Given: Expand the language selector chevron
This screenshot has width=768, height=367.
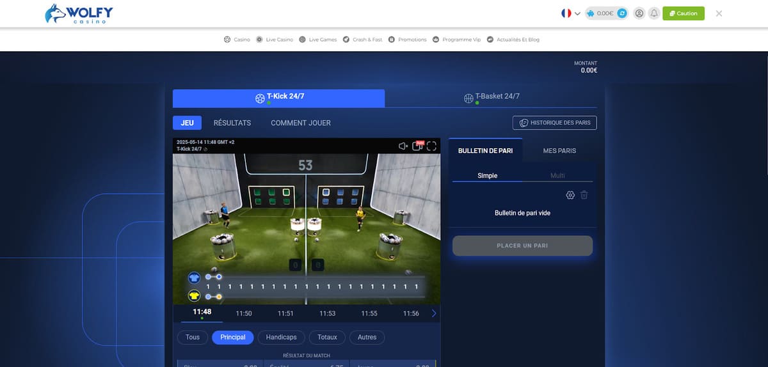Looking at the screenshot, I should click(x=577, y=13).
